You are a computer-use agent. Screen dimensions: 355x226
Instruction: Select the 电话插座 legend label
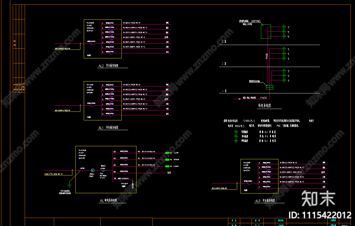245,136
